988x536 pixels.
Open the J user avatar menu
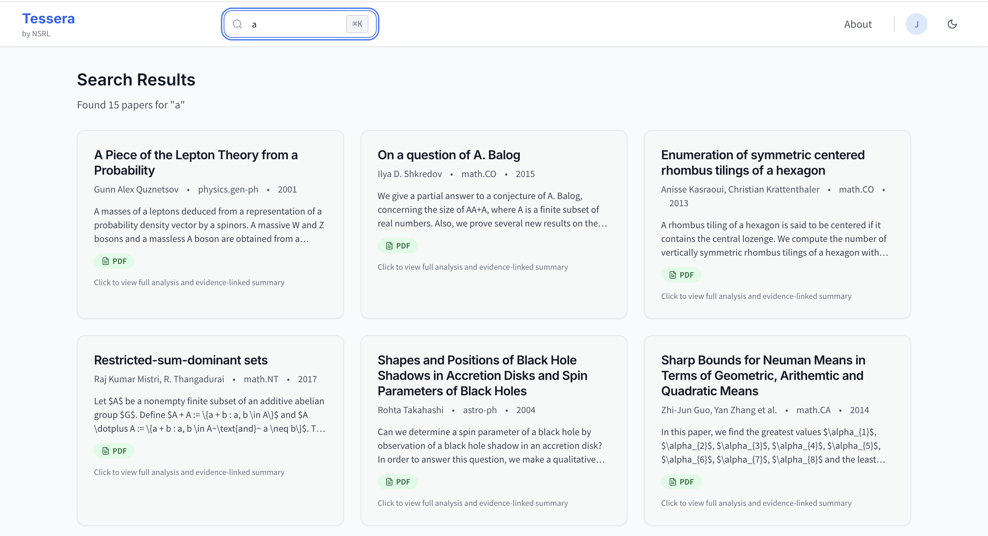(916, 24)
